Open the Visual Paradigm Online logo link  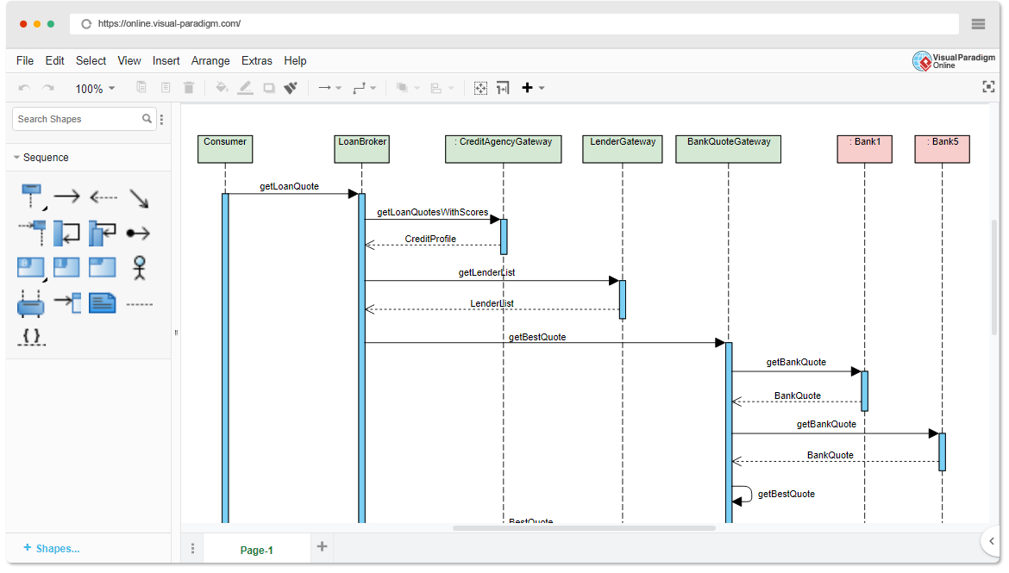coord(953,61)
